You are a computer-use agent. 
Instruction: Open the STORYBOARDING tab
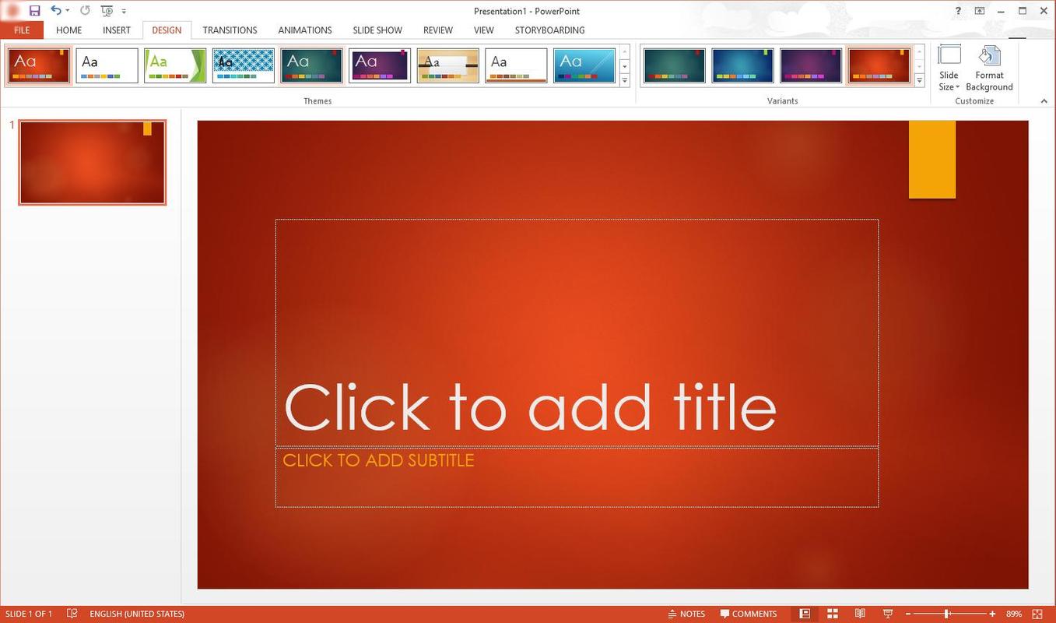coord(550,30)
